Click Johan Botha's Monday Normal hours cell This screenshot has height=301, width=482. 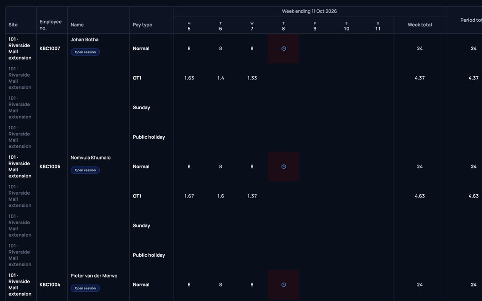(x=189, y=48)
